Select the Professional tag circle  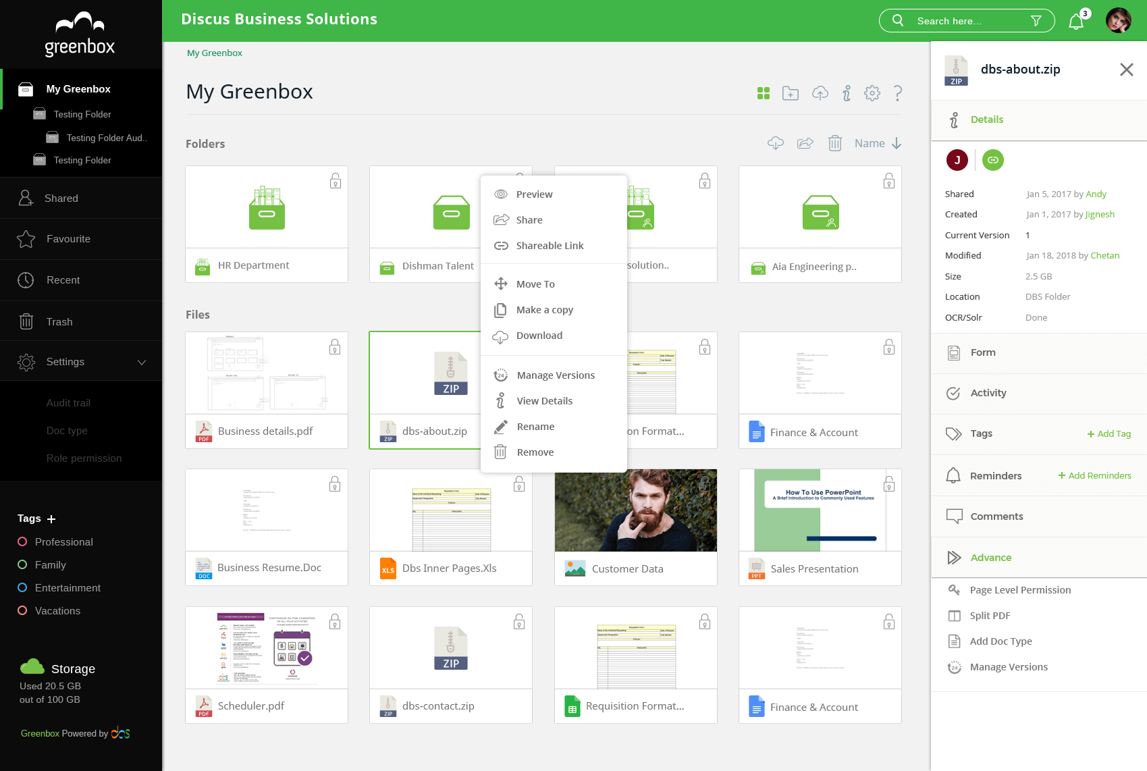[x=22, y=542]
